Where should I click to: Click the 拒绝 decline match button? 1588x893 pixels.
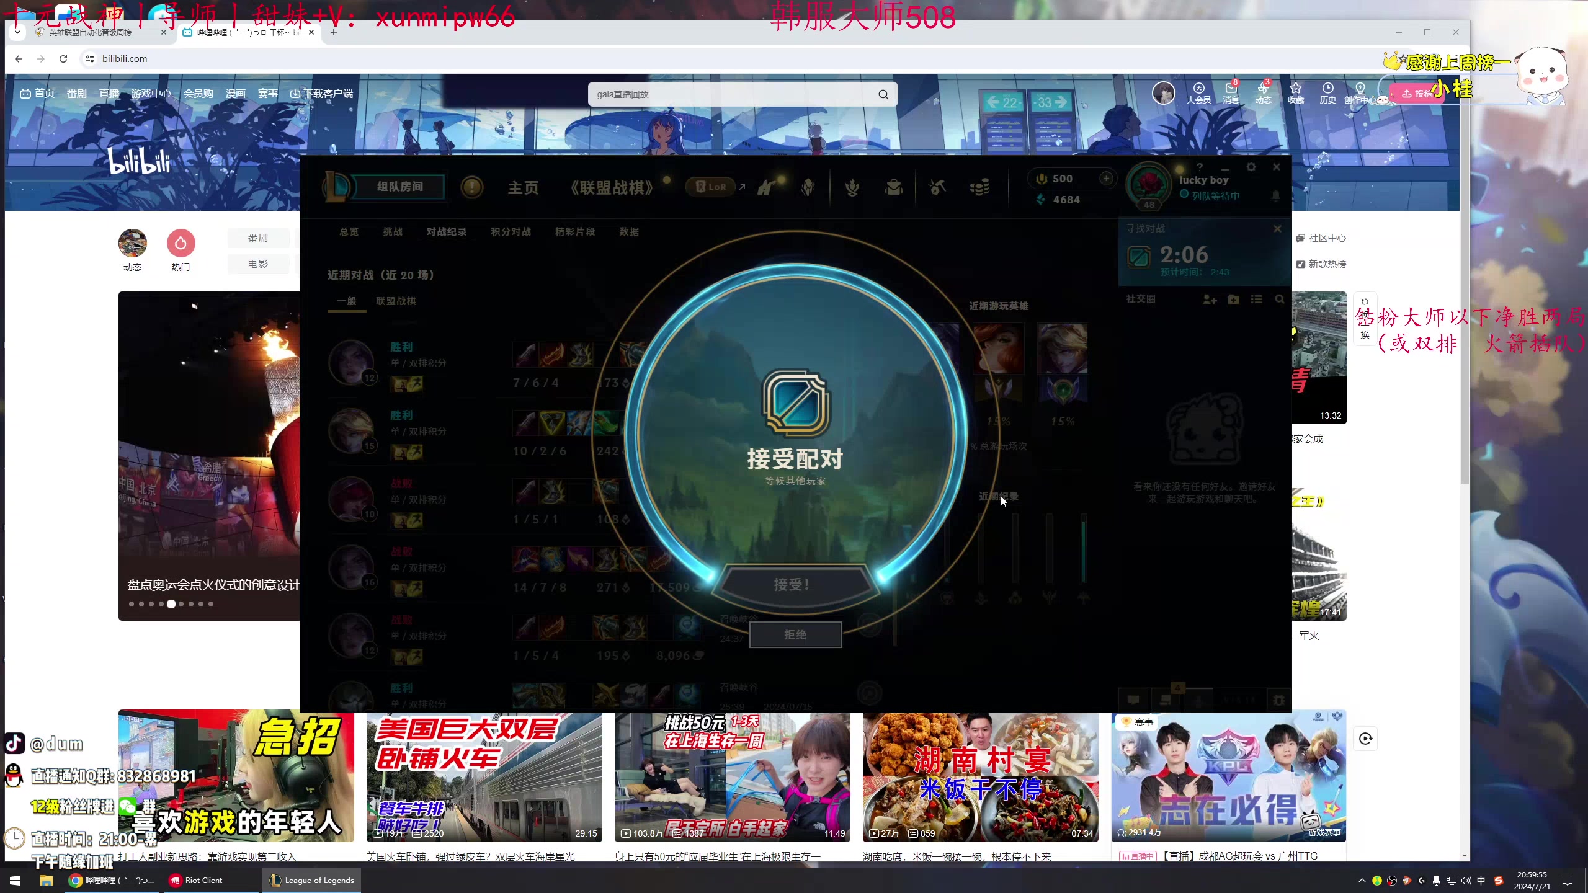click(x=795, y=634)
